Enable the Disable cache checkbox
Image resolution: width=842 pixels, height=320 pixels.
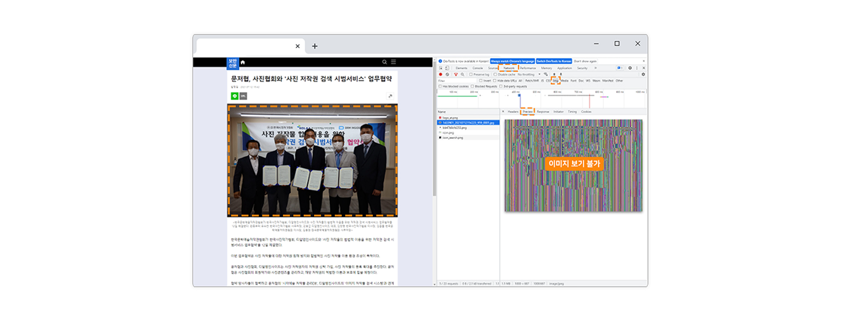495,74
